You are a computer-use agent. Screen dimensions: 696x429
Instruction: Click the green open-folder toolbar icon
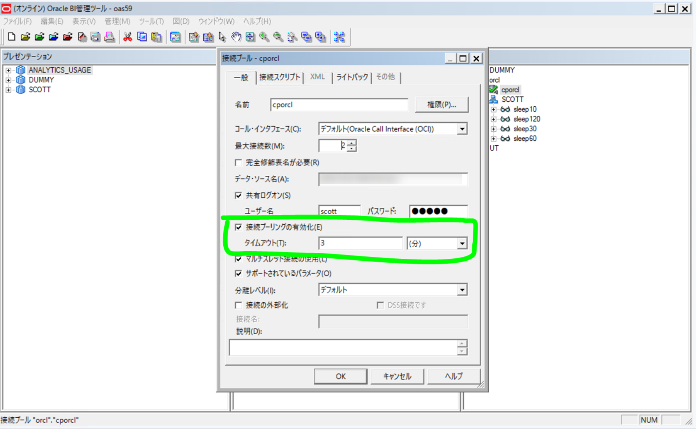pos(40,37)
